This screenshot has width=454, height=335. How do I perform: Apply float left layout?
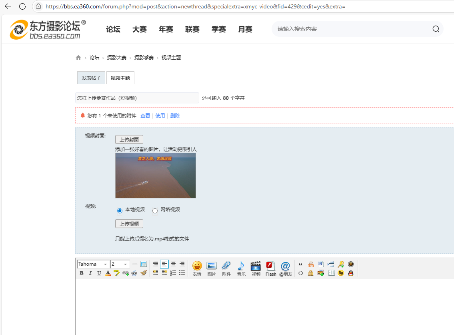point(156,273)
